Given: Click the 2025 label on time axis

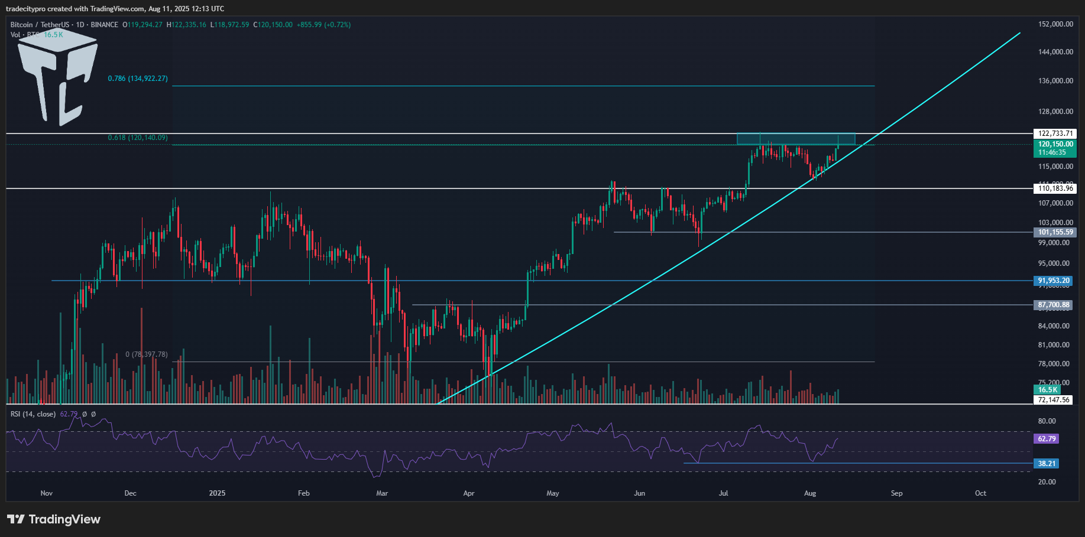Looking at the screenshot, I should click(217, 493).
